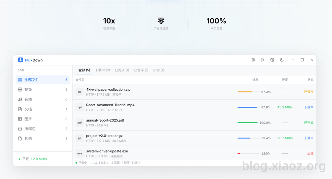Click the 下载中 status for project-v2.0-src.tar.gz
Screen dimensions: 332x179
[x=309, y=138]
